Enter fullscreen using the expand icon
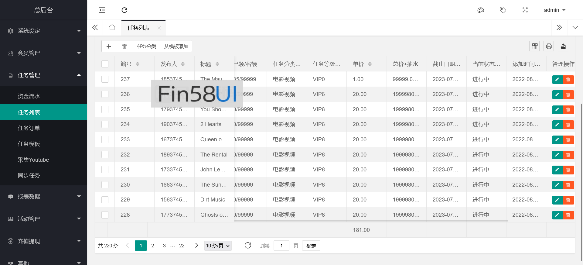 click(x=525, y=10)
